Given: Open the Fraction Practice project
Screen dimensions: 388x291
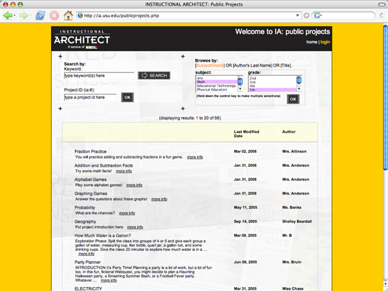Looking at the screenshot, I should [91, 151].
